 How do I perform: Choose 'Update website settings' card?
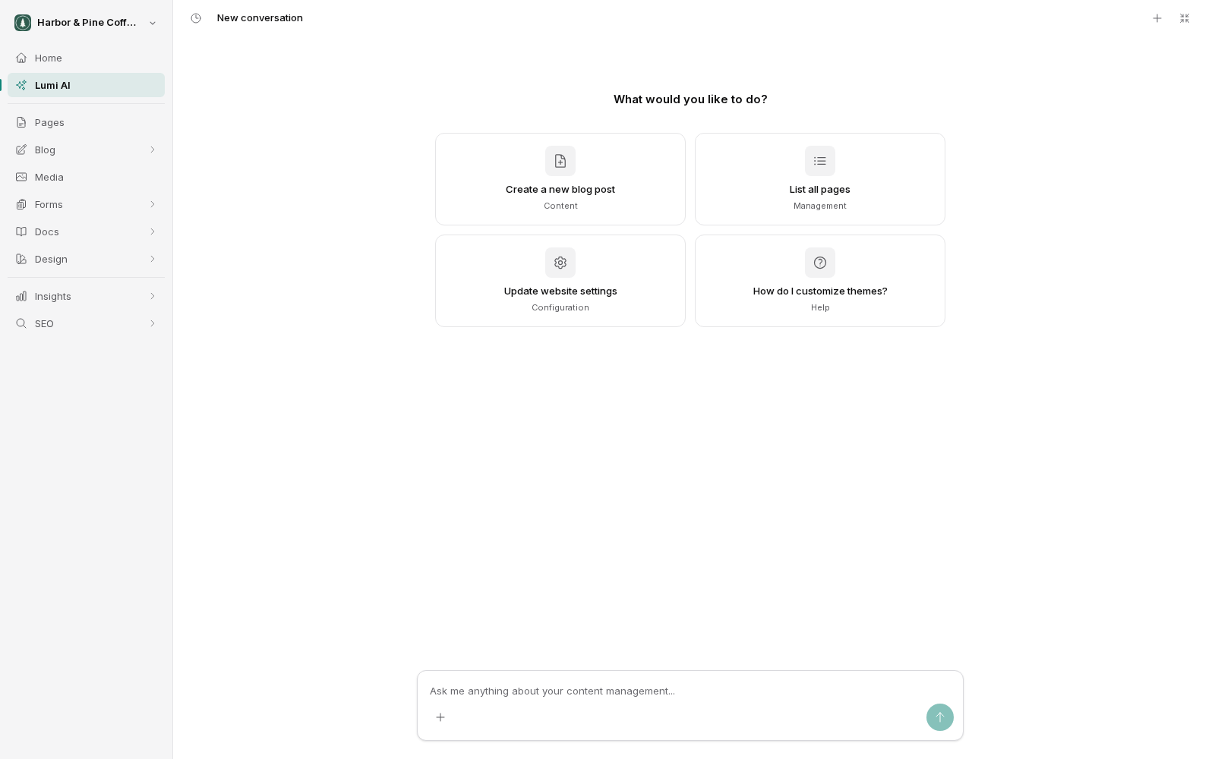(x=560, y=281)
